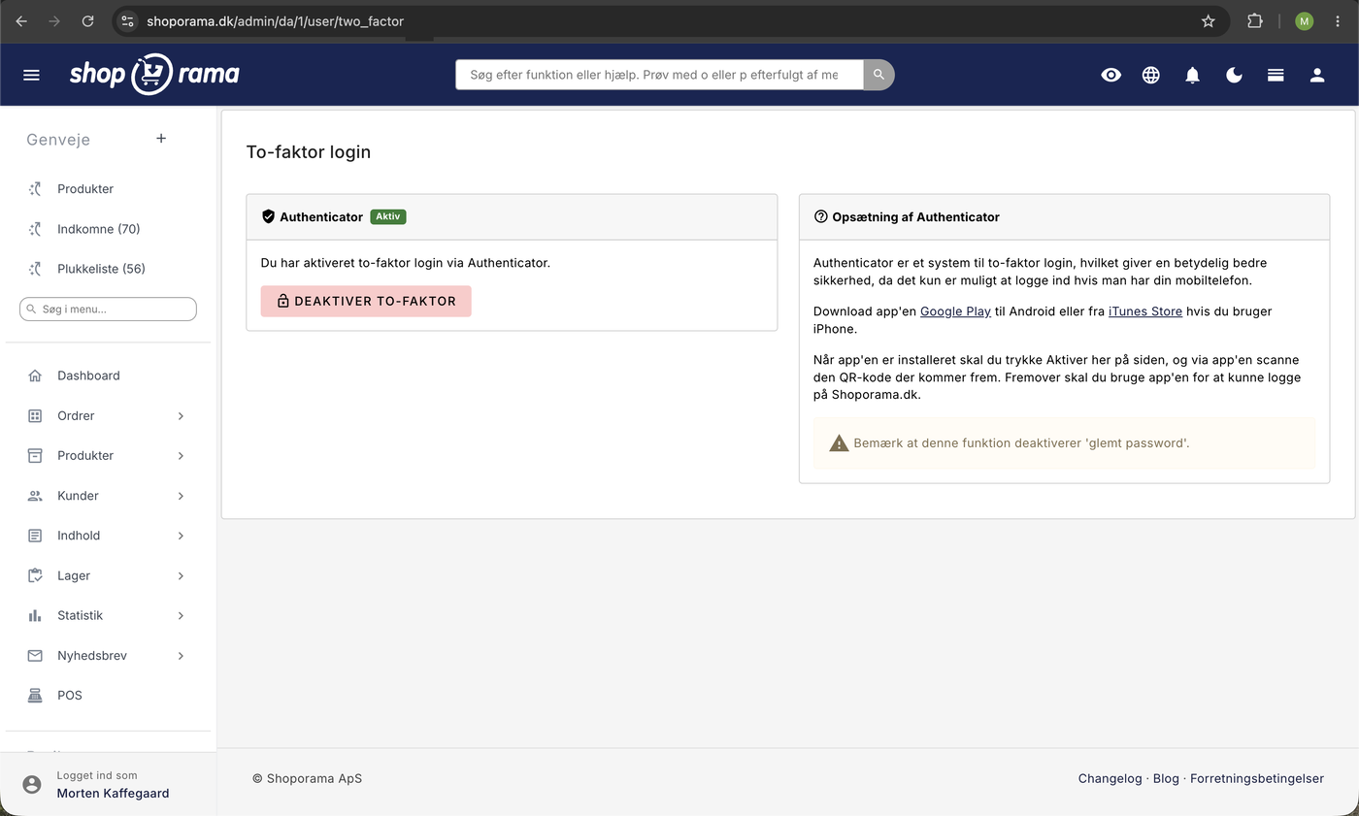
Task: Click the Nyhedsbrev envelope icon
Action: (35, 656)
